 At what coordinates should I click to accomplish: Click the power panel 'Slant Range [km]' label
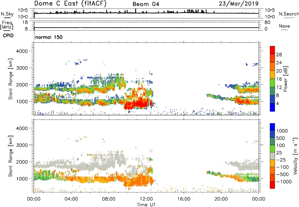(10, 79)
